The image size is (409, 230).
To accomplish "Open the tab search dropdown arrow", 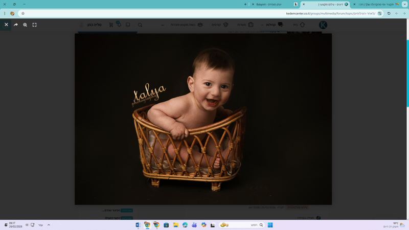I will [x=404, y=4].
